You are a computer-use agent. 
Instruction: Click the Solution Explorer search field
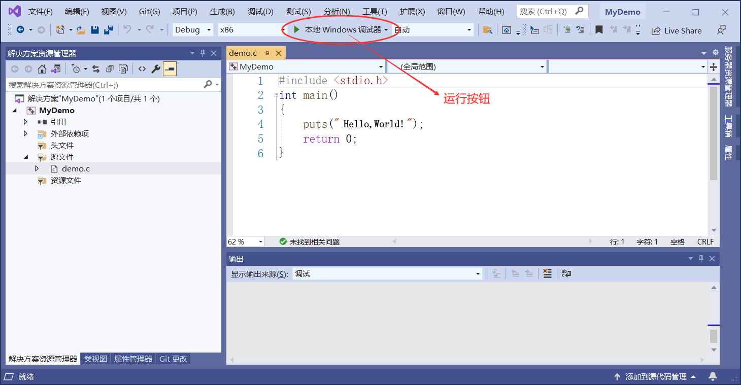[106, 85]
